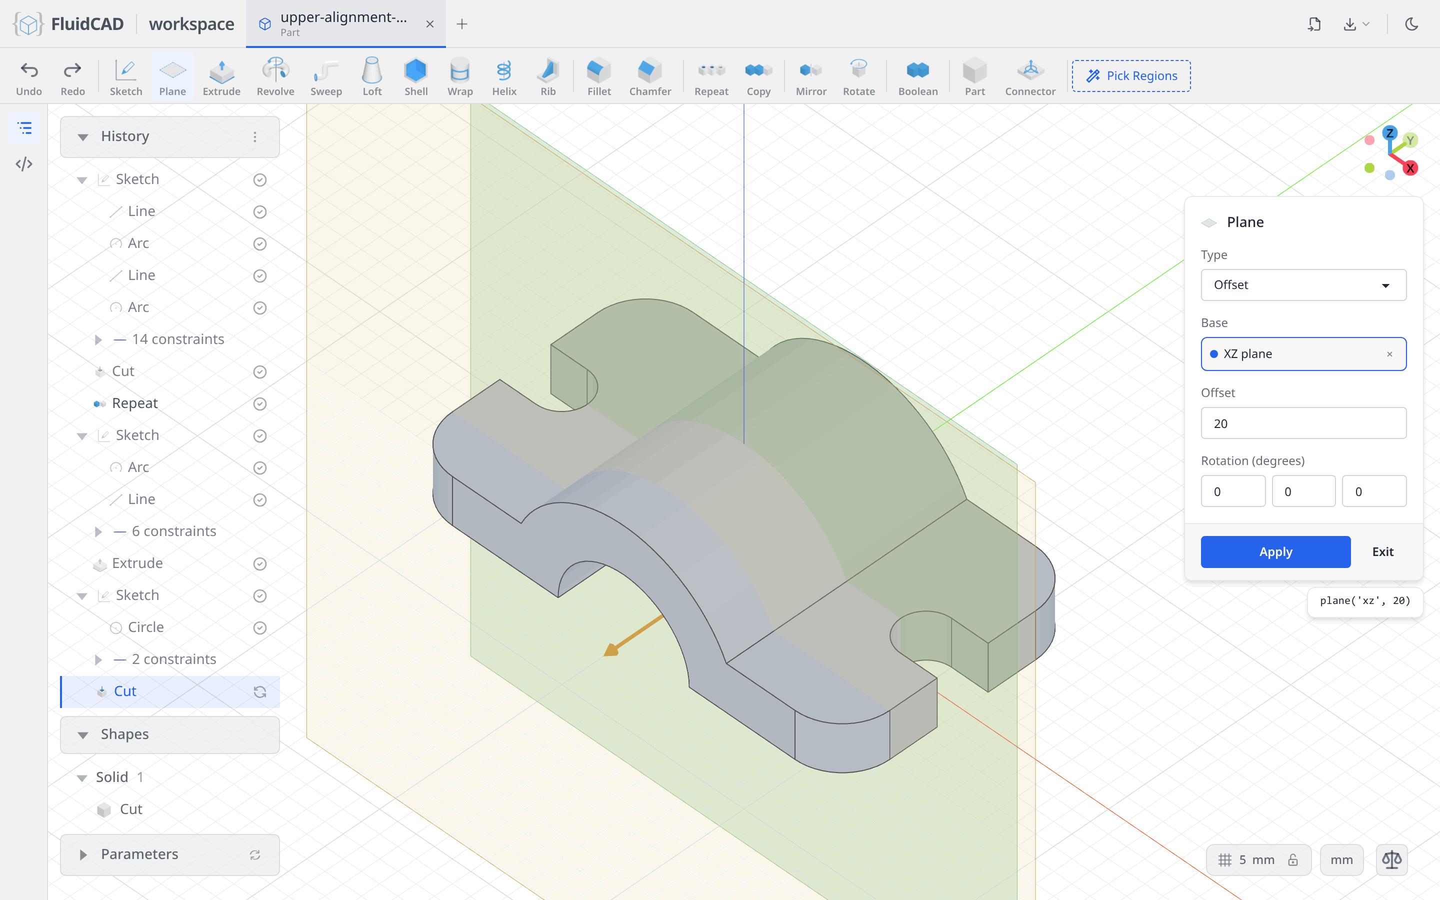1440x900 pixels.
Task: Select the Mirror tool
Action: click(x=810, y=77)
